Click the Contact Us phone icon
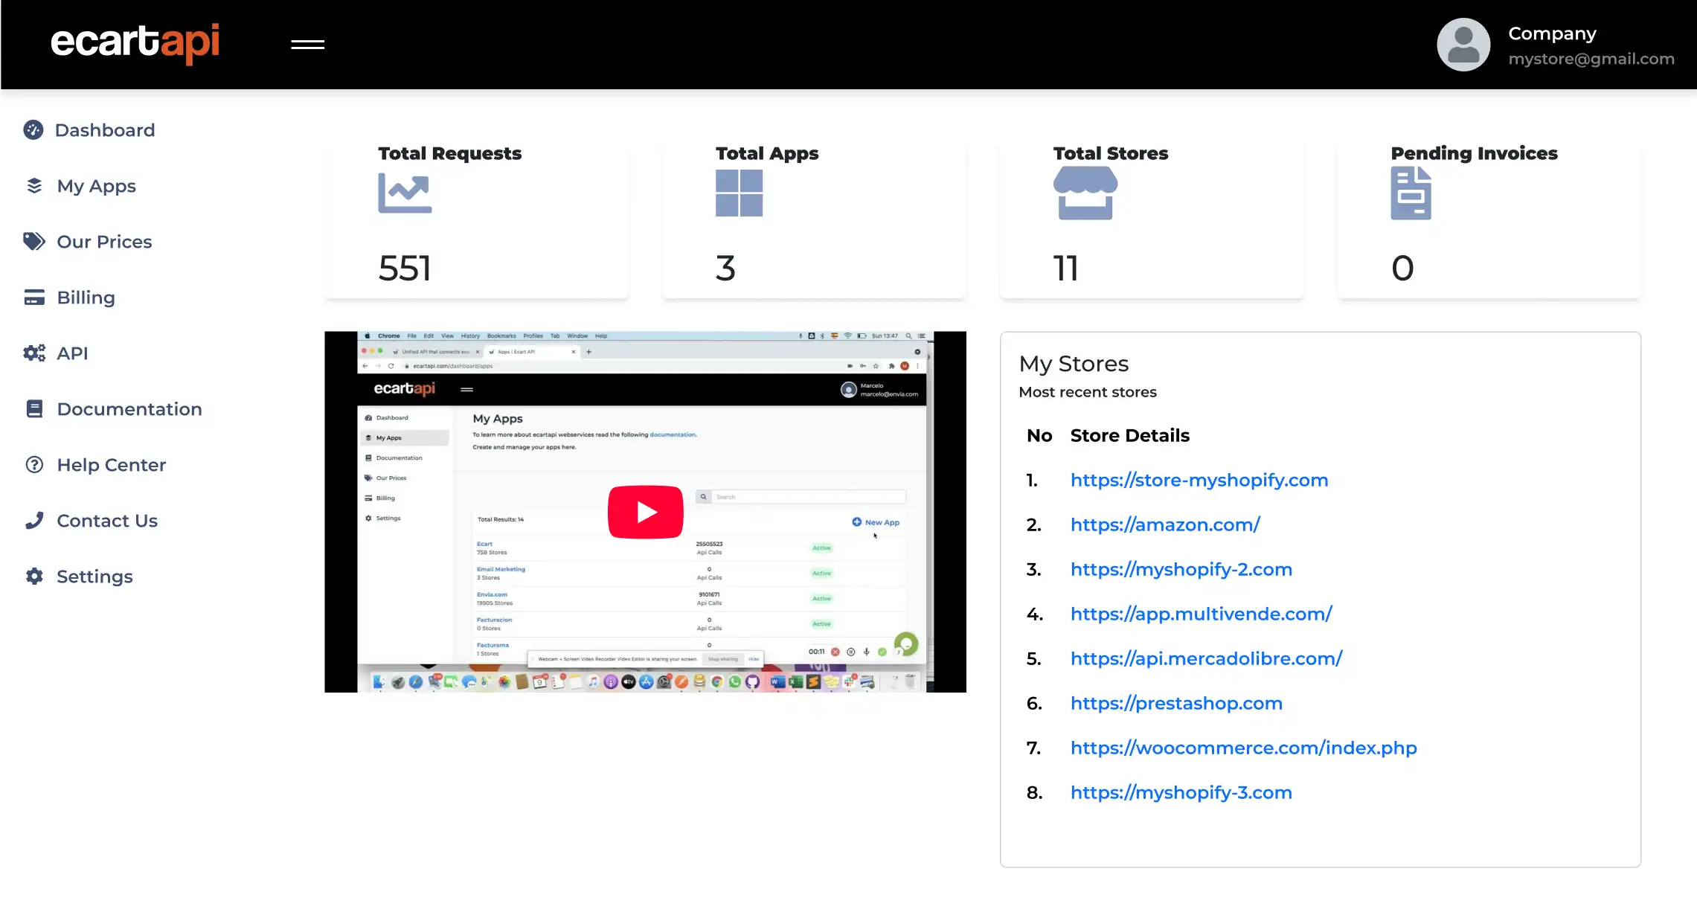Screen dimensions: 1697x915 [34, 520]
